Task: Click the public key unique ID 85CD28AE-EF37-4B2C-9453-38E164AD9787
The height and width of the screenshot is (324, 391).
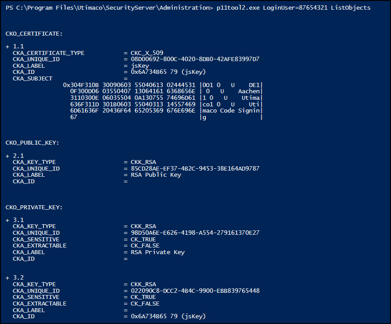Action: (x=195, y=169)
